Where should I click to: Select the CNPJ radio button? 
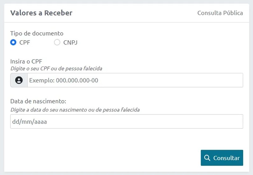point(57,42)
